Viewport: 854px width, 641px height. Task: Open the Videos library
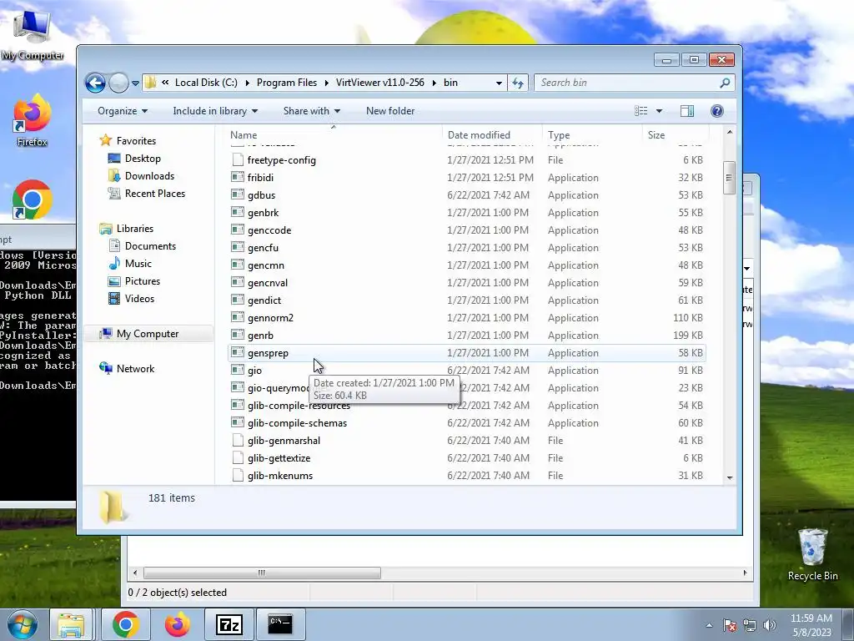coord(139,299)
